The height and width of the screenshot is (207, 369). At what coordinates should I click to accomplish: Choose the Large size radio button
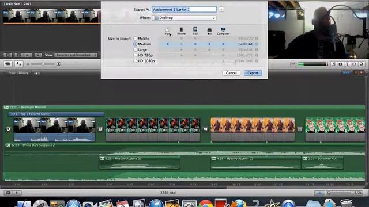135,50
